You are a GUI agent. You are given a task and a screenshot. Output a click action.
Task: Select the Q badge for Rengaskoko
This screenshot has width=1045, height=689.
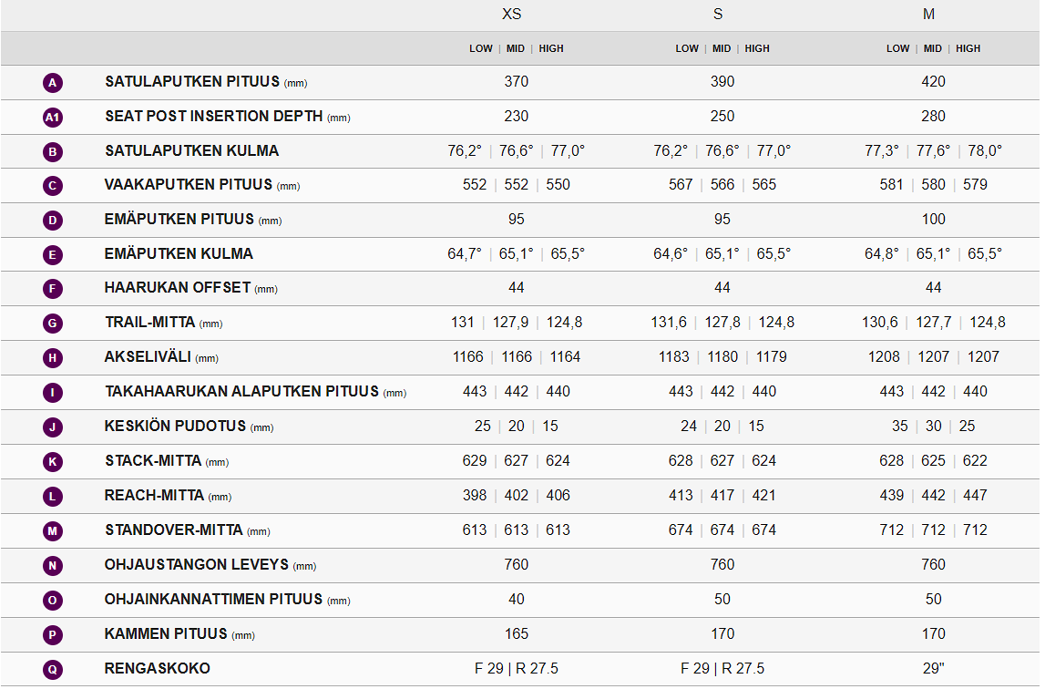pos(53,670)
